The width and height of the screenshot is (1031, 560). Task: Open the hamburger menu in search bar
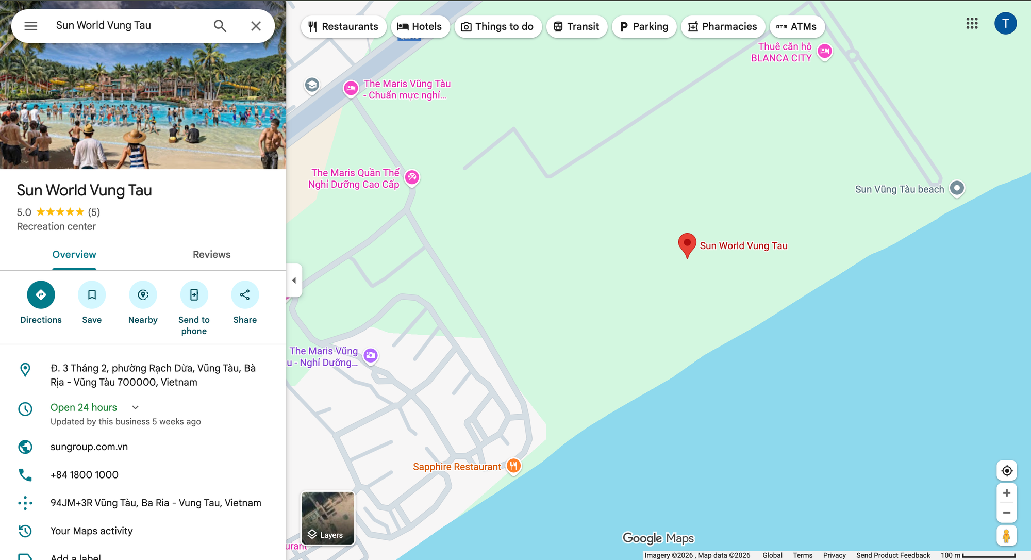coord(31,26)
